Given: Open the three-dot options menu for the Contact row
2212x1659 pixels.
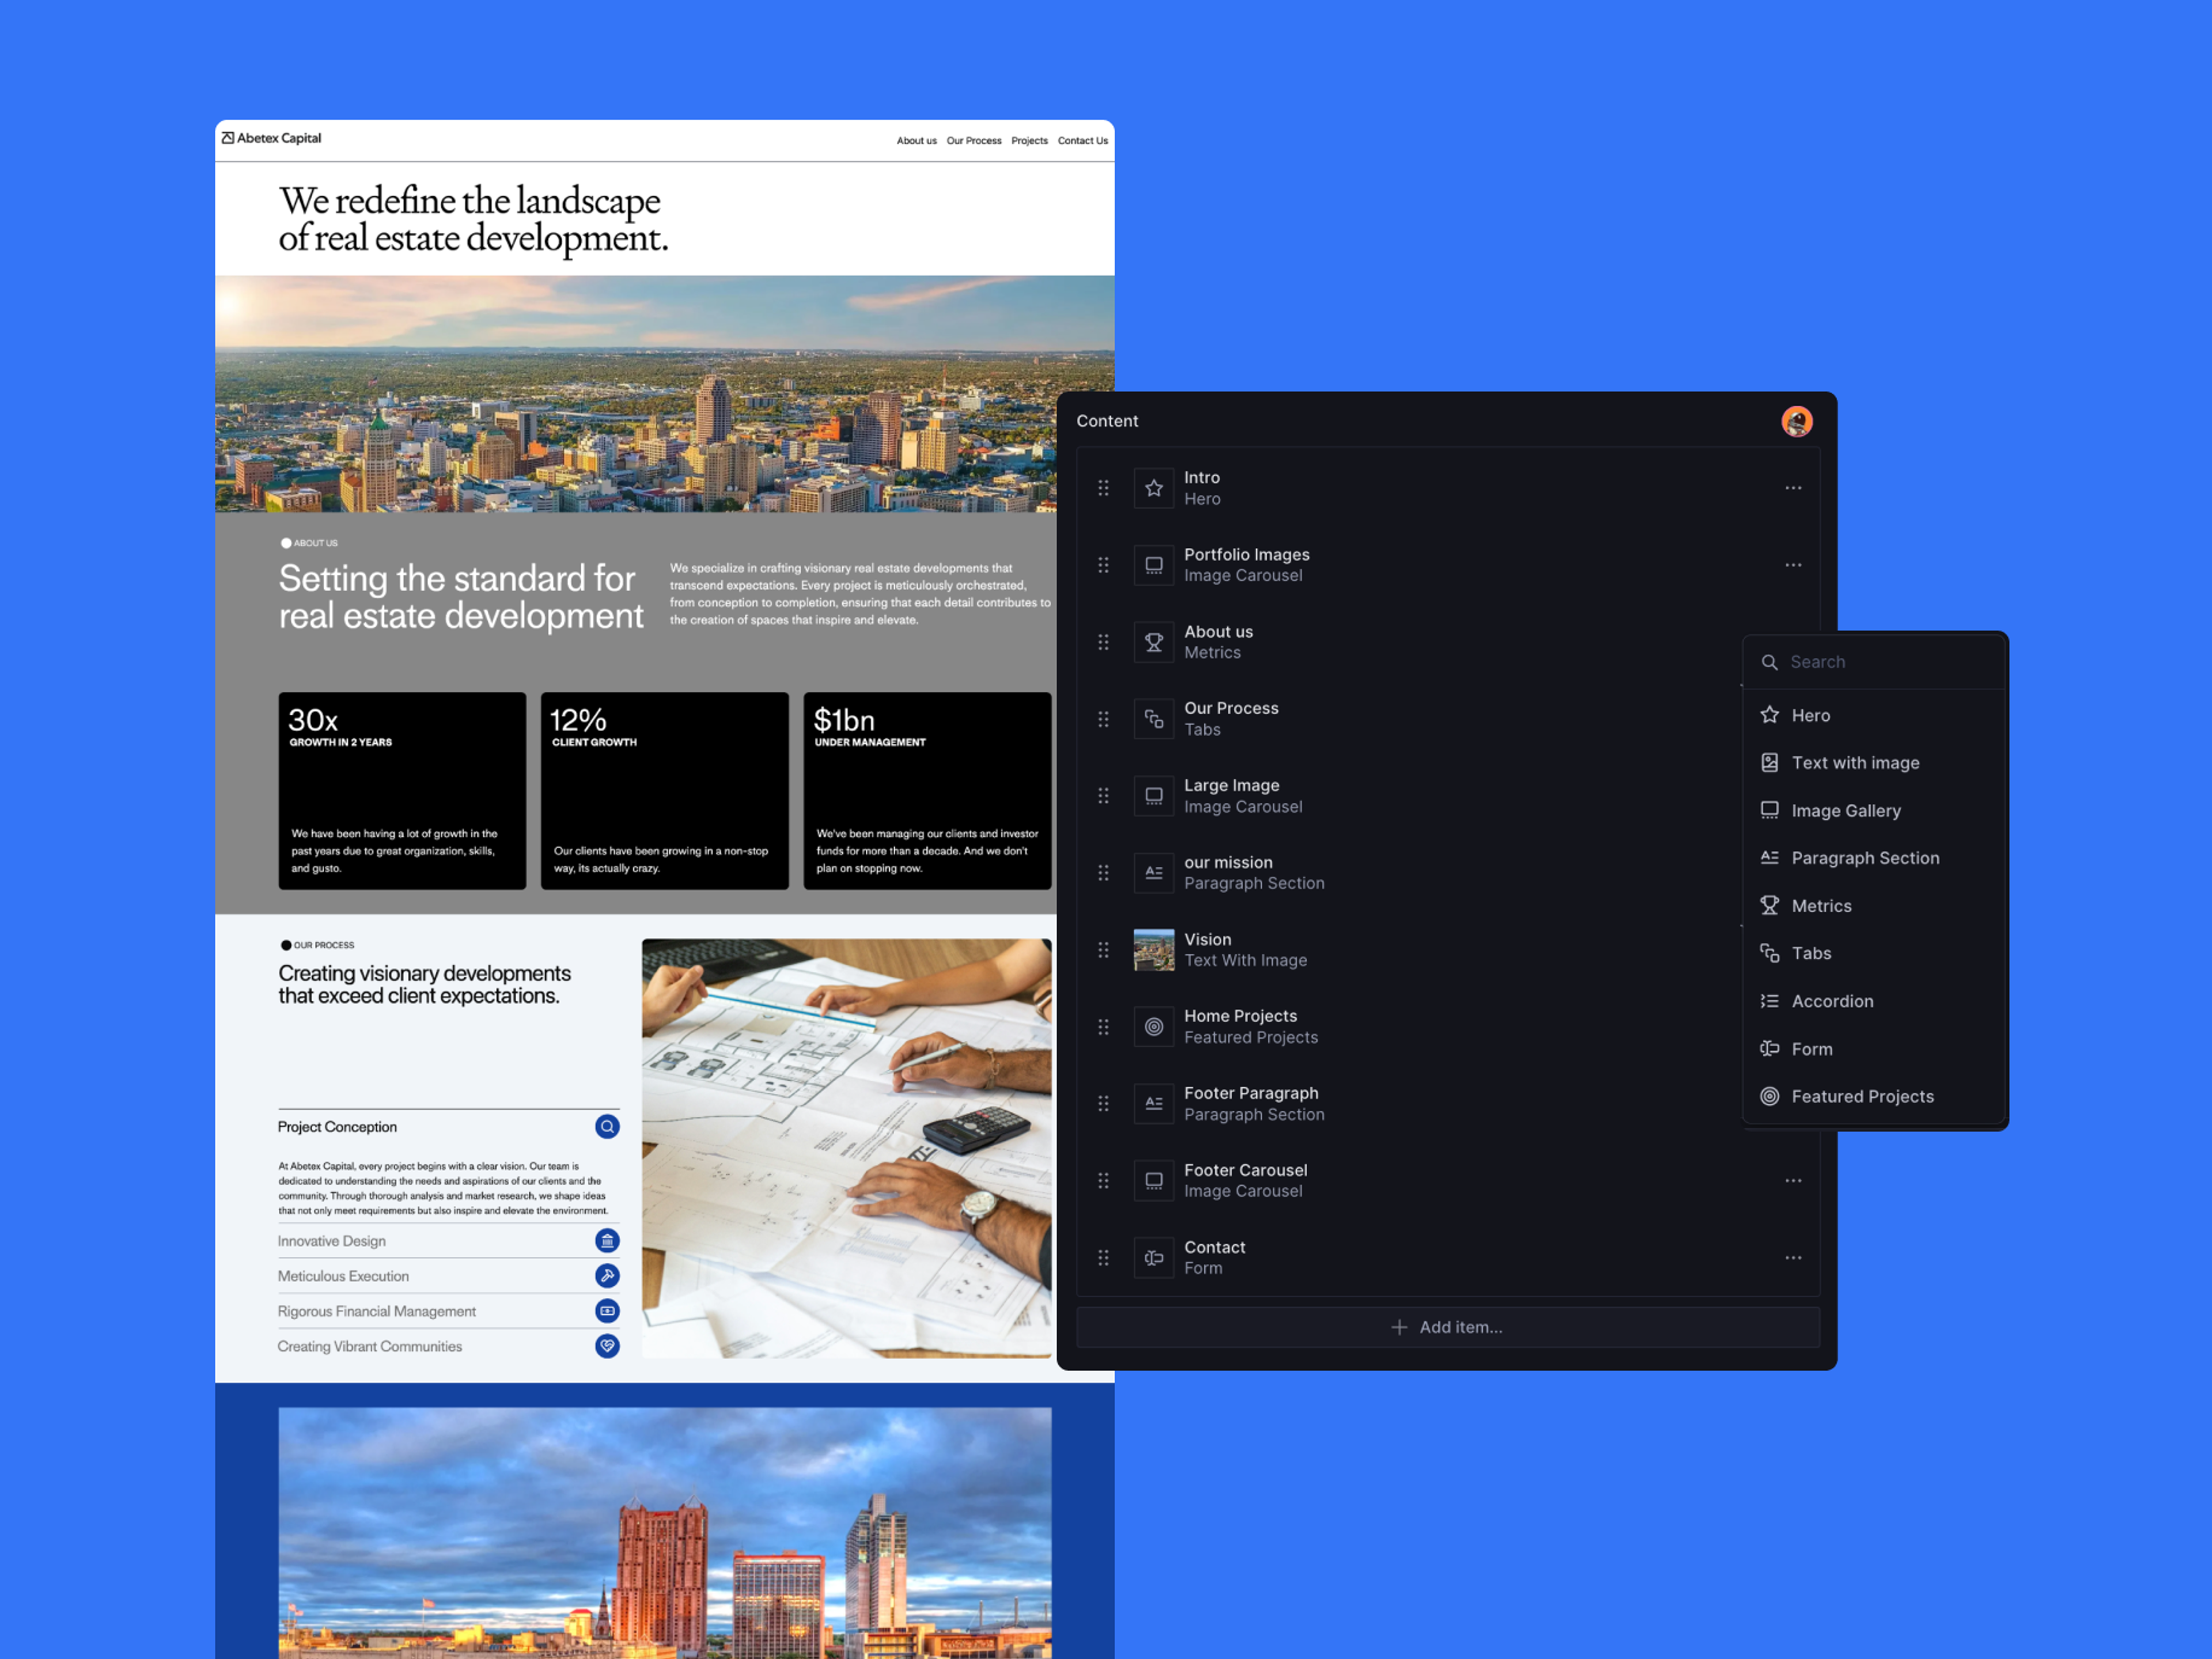Looking at the screenshot, I should click(1792, 1257).
